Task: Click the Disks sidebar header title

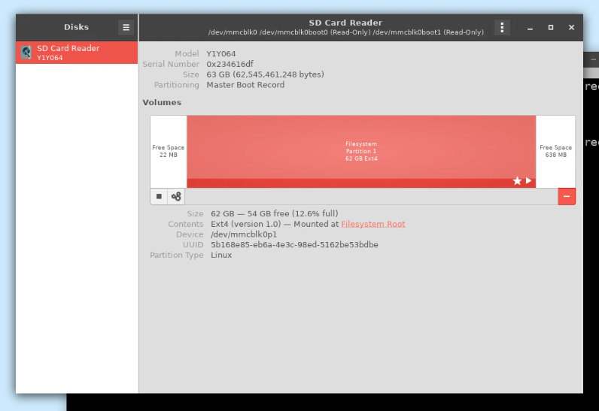Action: 77,27
